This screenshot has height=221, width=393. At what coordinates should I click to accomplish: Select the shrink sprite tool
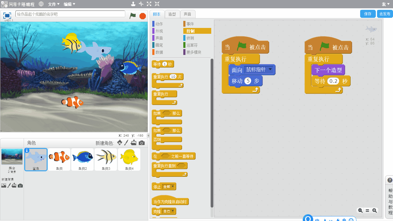point(157,4)
